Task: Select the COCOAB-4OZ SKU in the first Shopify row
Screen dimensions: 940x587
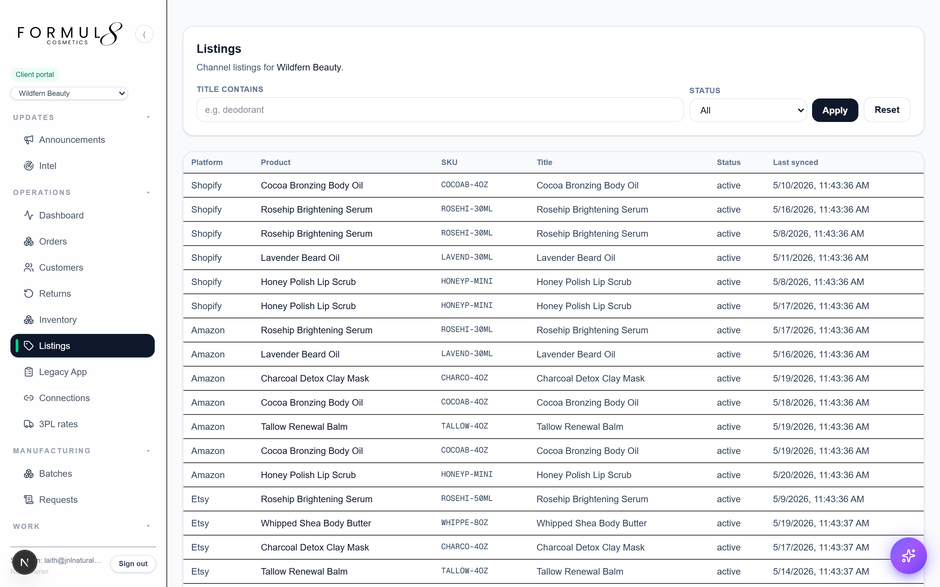Action: point(464,185)
